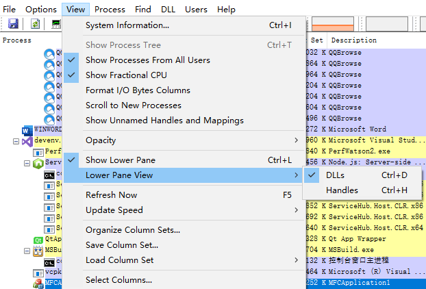Click the empty gray toolbar mini graph
Image resolution: width=426 pixels, height=289 pixels.
387,24
